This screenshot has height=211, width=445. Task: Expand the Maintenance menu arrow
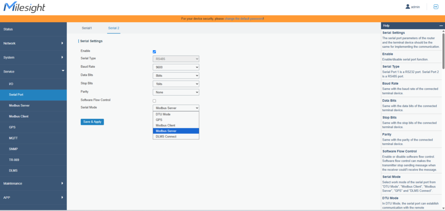coord(62,183)
